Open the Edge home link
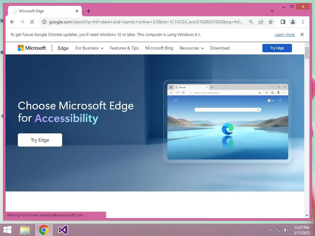The image size is (315, 236). (x=63, y=48)
